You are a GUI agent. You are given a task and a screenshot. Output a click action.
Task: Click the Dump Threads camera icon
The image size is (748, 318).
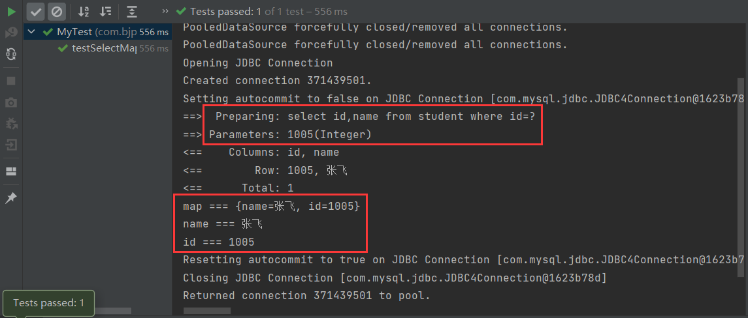click(11, 102)
